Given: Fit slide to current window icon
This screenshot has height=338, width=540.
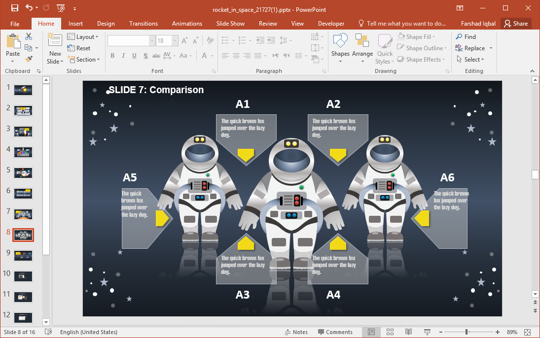Looking at the screenshot, I should tap(527, 332).
